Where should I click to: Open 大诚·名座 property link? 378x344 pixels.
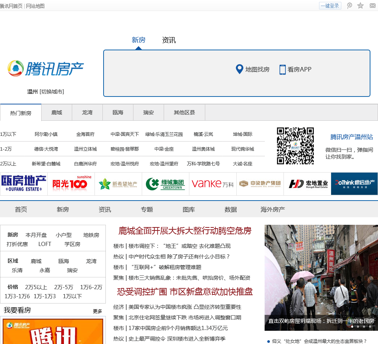[x=243, y=163]
